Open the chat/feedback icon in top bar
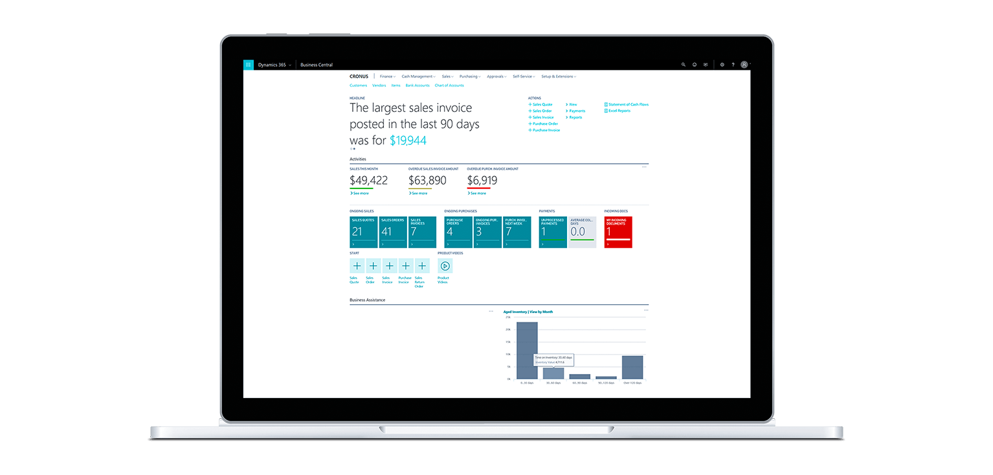The image size is (993, 475). tap(706, 65)
